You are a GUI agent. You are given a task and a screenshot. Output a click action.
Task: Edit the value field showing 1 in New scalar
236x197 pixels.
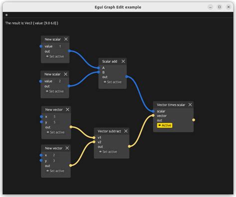(x=60, y=46)
